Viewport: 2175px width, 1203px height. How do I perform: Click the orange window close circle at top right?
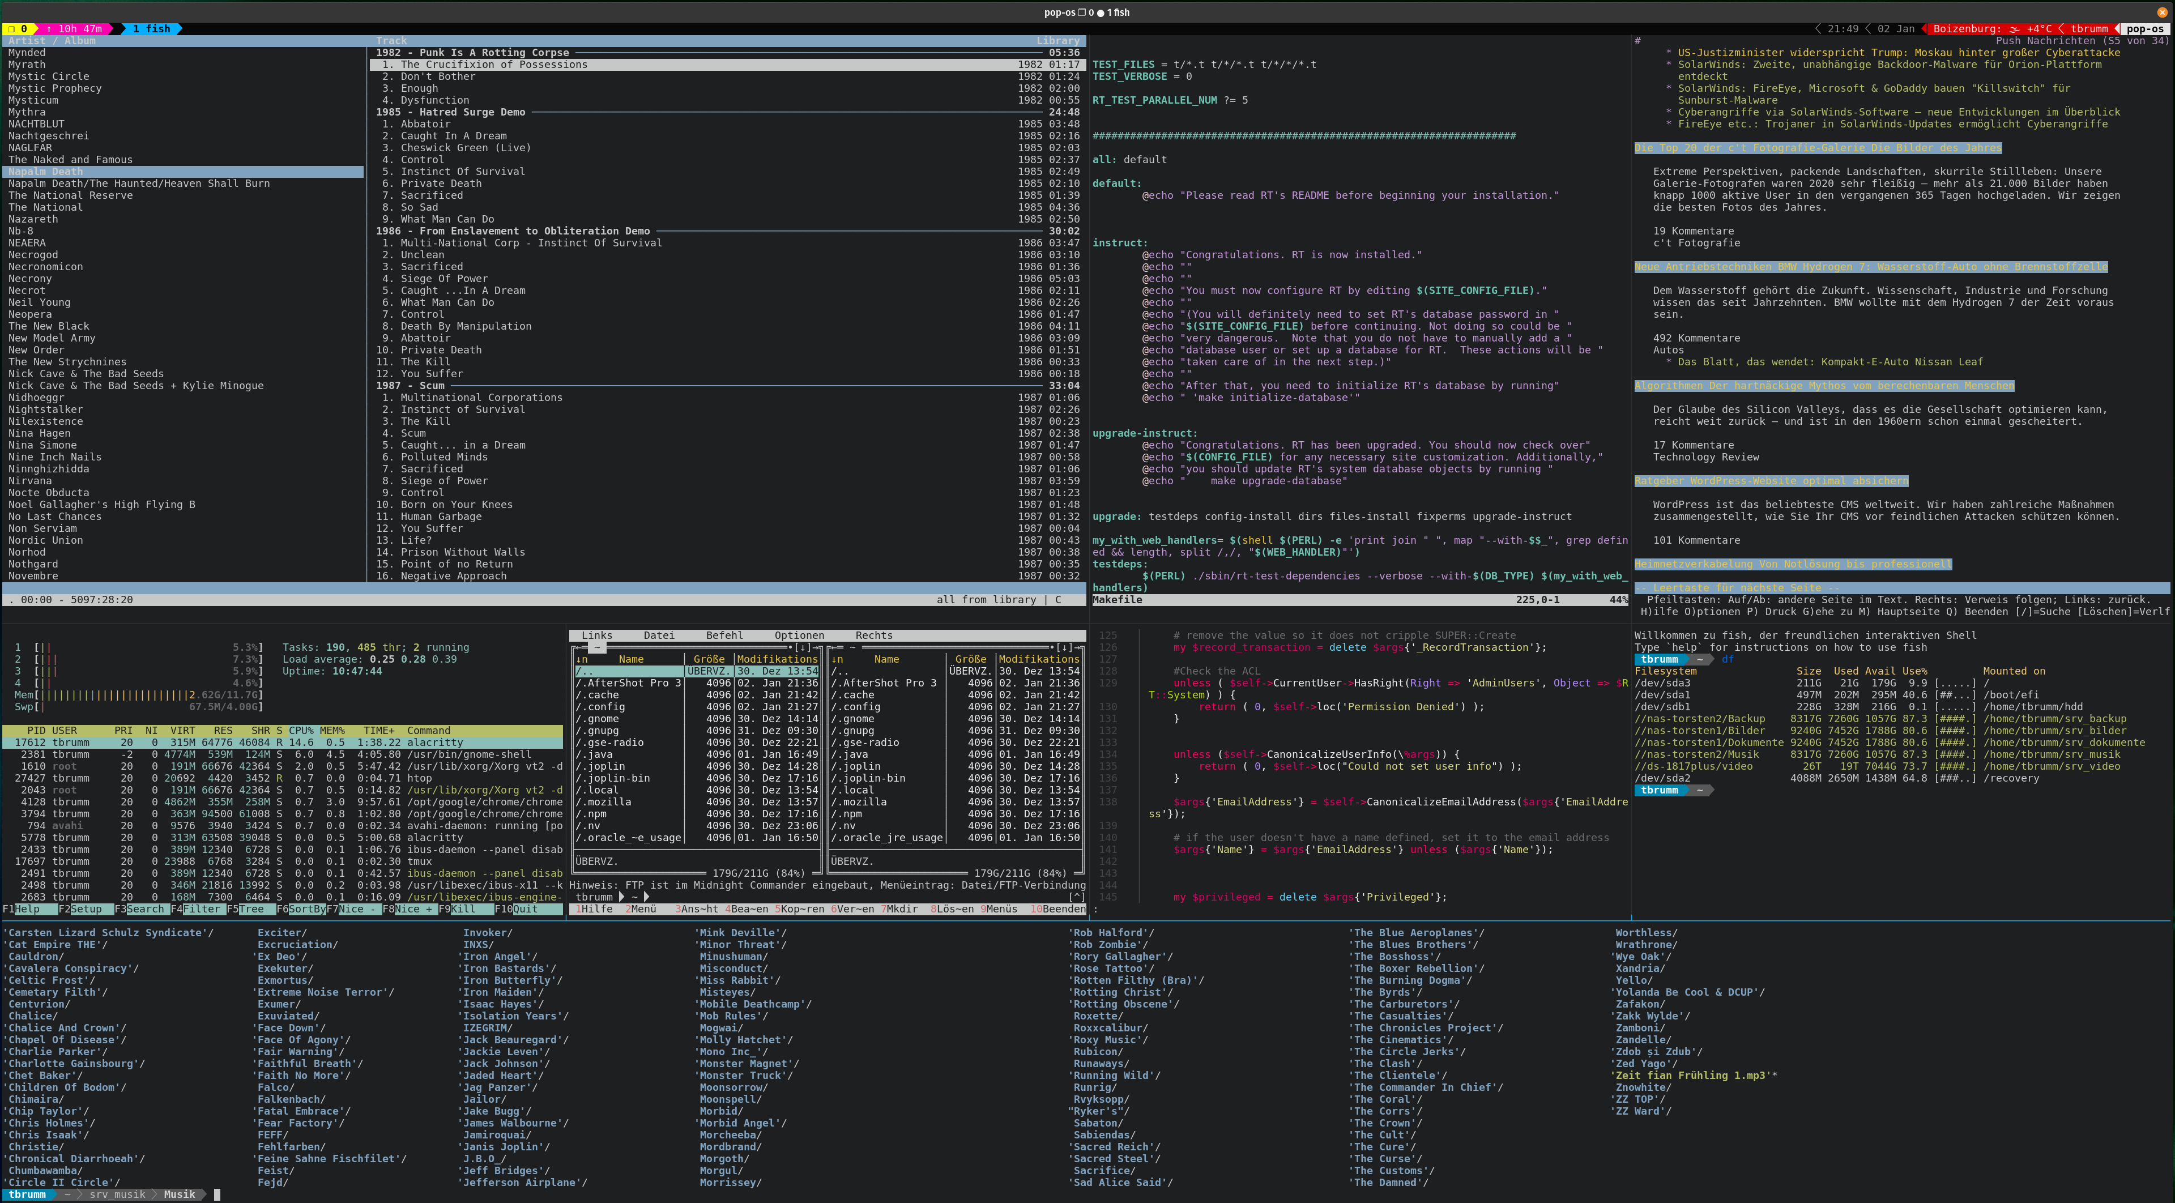tap(2163, 12)
